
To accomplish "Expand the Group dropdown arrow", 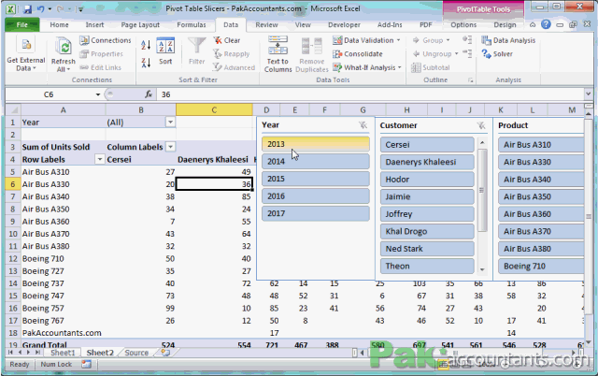I will point(448,40).
